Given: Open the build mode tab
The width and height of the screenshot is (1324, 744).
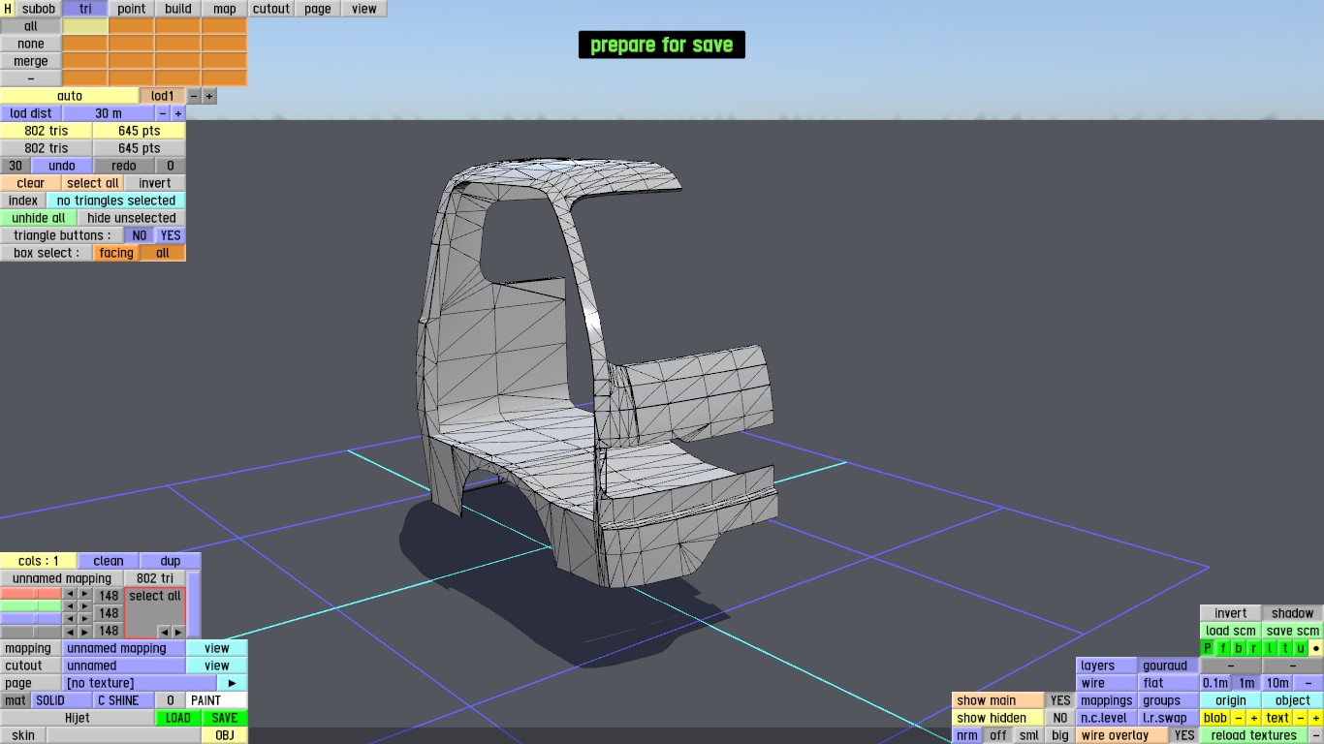Looking at the screenshot, I should coord(178,9).
